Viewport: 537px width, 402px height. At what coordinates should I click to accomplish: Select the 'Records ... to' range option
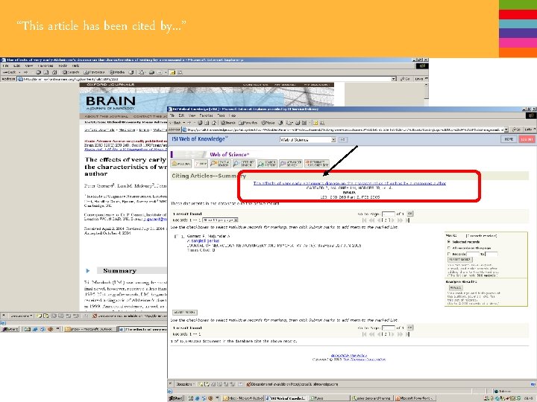(x=449, y=254)
